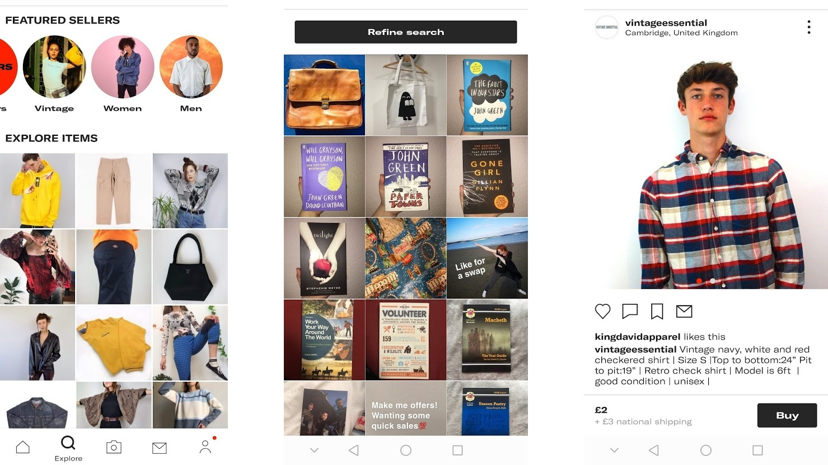Buy the checkered shirt
The image size is (828, 465).
pyautogui.click(x=787, y=415)
